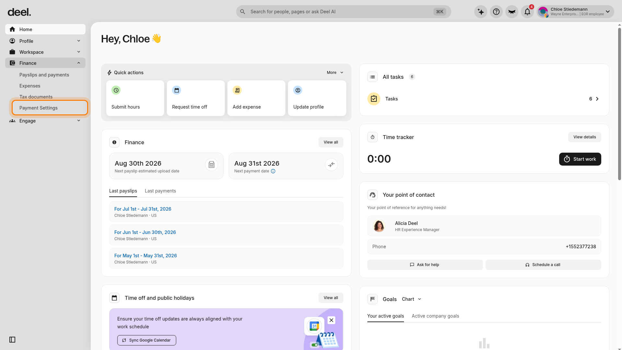Toggle the hide sensitive data eye icon

512,12
